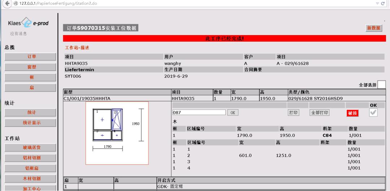Open the 统计显示 sidebar button
This screenshot has width=390, height=191.
tap(30, 123)
